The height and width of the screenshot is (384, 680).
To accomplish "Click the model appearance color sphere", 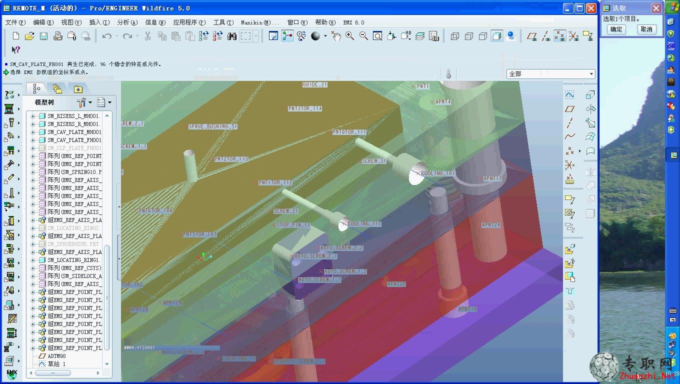I will point(315,36).
